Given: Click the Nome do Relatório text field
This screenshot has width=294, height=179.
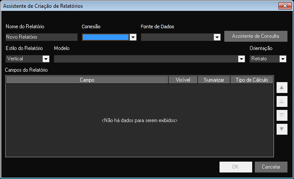Looking at the screenshot, I should [41, 37].
